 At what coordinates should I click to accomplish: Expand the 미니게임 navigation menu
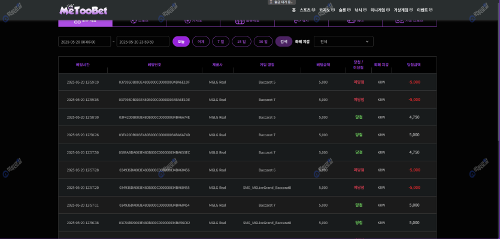point(380,10)
